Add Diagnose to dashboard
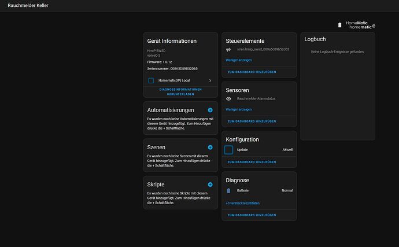The image size is (399, 247). pos(252,215)
